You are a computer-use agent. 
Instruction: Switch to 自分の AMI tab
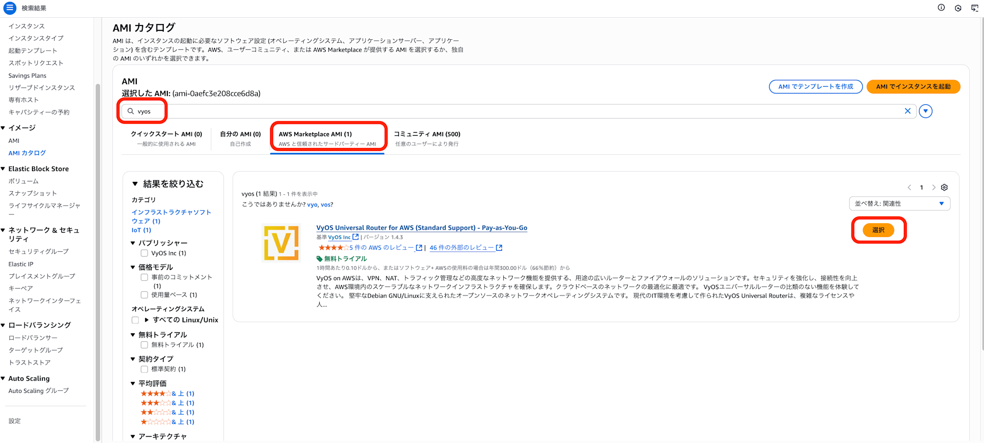(240, 139)
